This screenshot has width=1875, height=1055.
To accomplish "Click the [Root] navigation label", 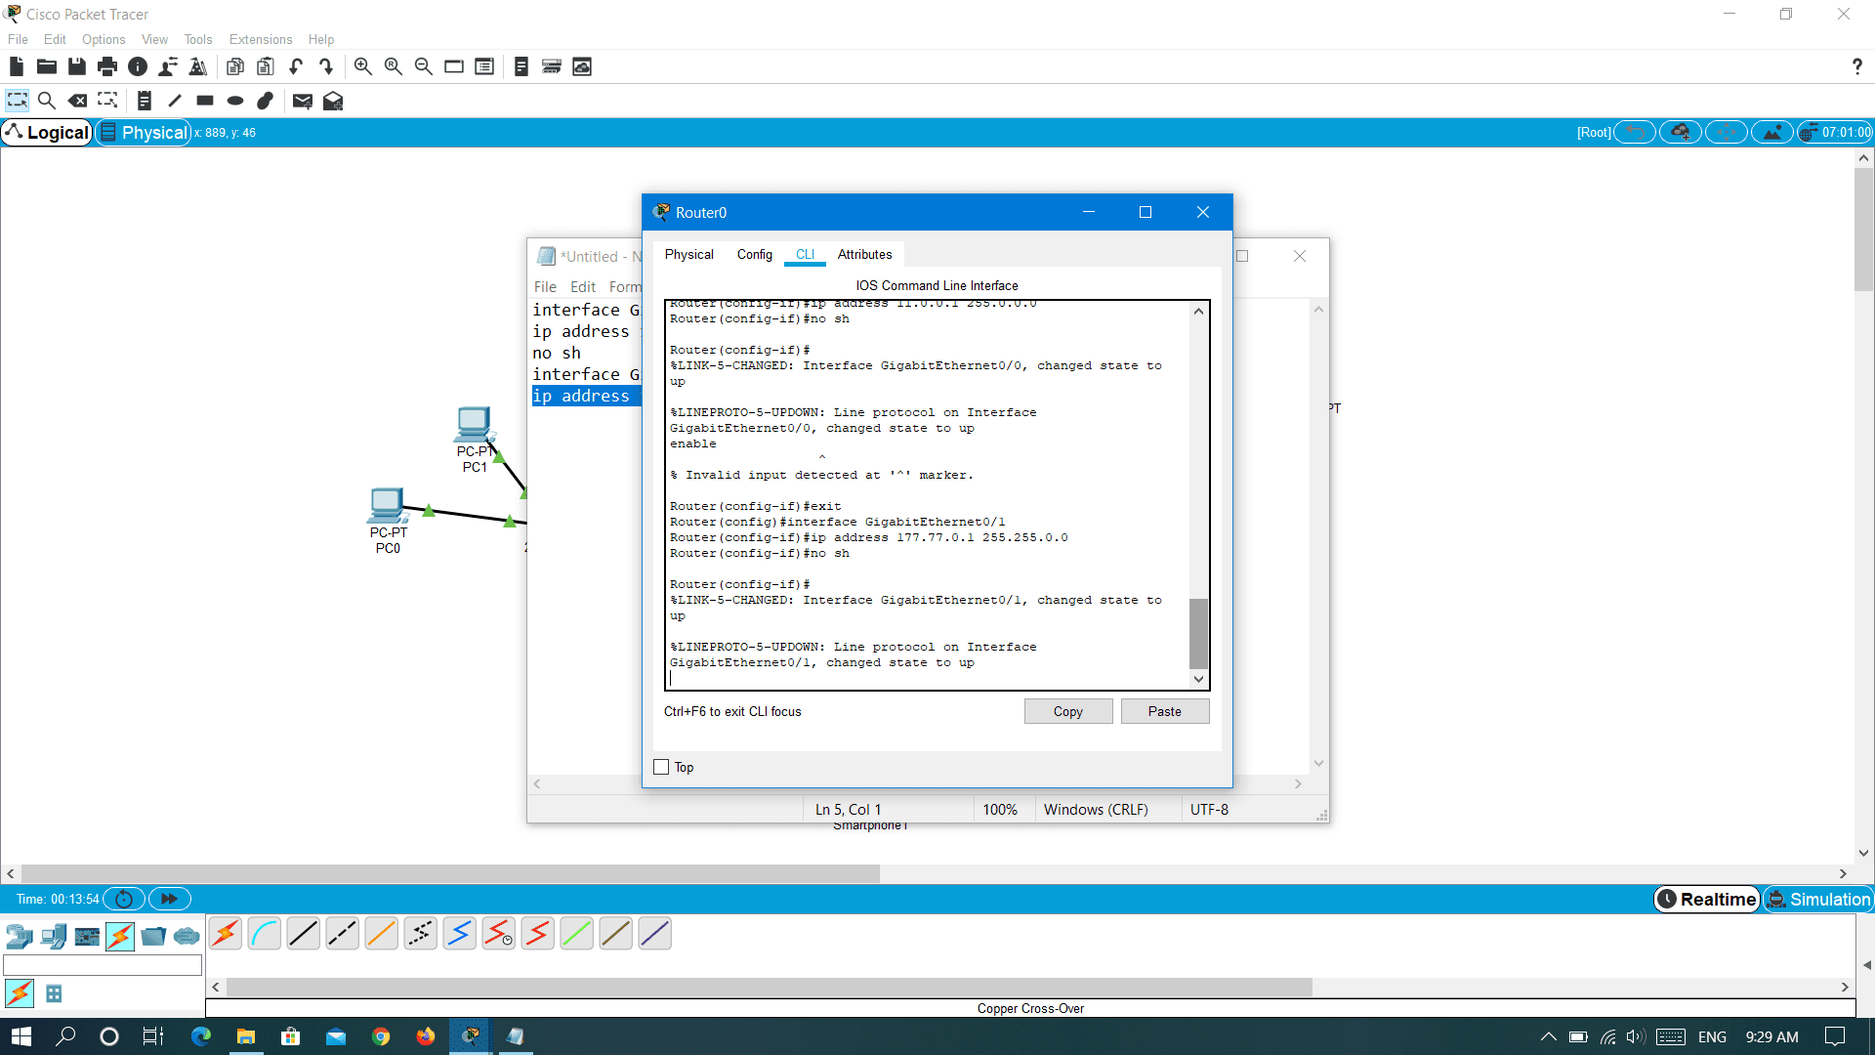I will click(x=1594, y=132).
